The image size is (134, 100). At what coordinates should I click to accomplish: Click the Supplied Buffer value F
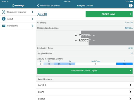[132, 53]
